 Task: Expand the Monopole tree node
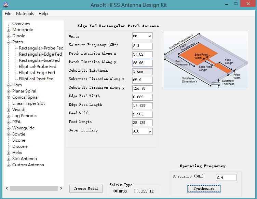[x=8, y=30]
